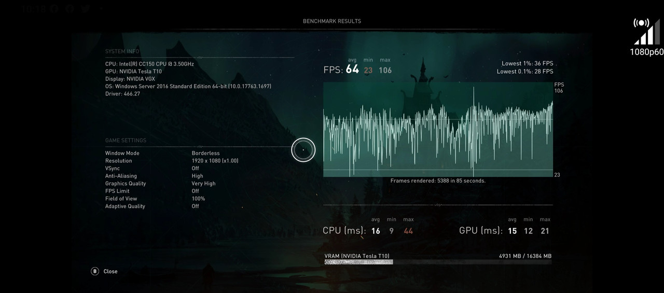Click the GPU (ms) label
This screenshot has width=664, height=293.
(x=481, y=231)
